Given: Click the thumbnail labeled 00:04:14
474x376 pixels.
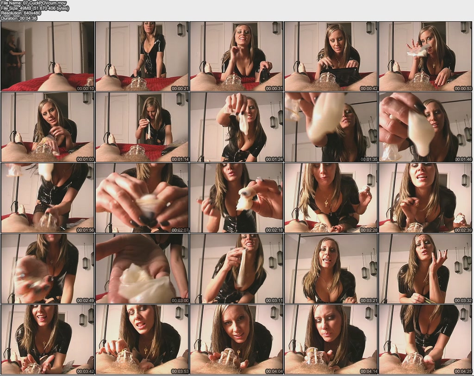Looking at the screenshot, I should click(x=331, y=339).
